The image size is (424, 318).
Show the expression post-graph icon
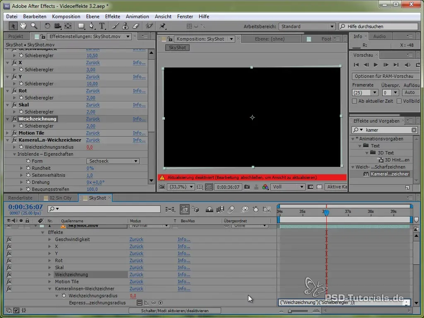coord(147,303)
